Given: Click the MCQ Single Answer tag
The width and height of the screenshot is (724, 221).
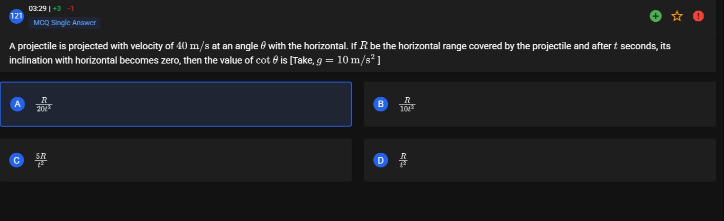Looking at the screenshot, I should click(64, 23).
